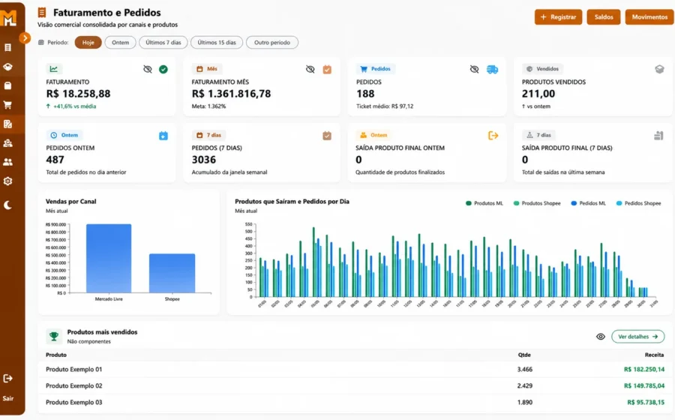The image size is (675, 420).
Task: Toggle eye icon in Produtos mais vendidos
Action: (x=601, y=337)
